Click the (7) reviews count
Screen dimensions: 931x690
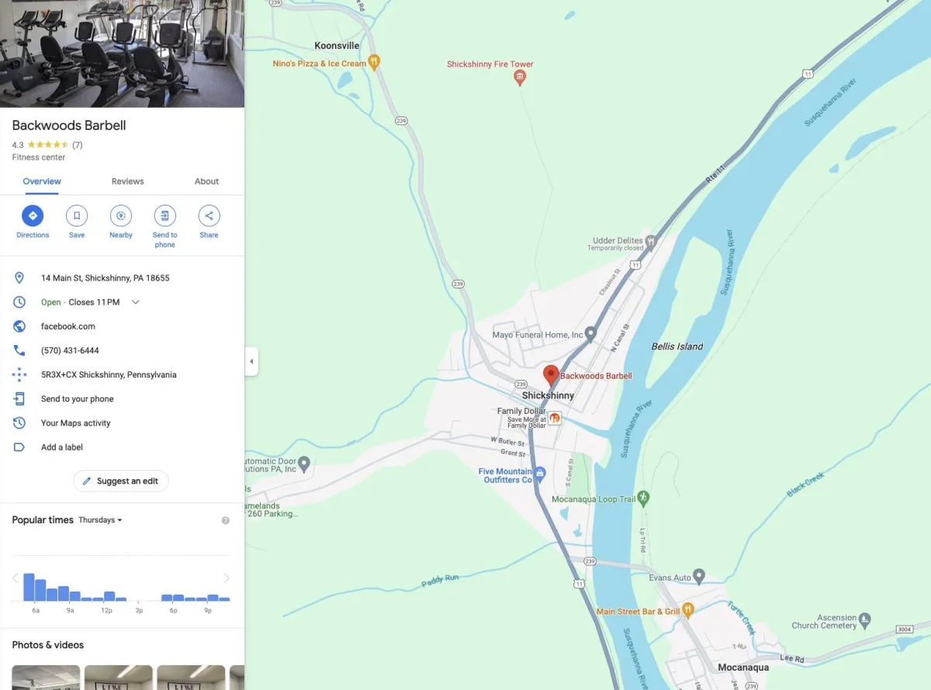[78, 145]
